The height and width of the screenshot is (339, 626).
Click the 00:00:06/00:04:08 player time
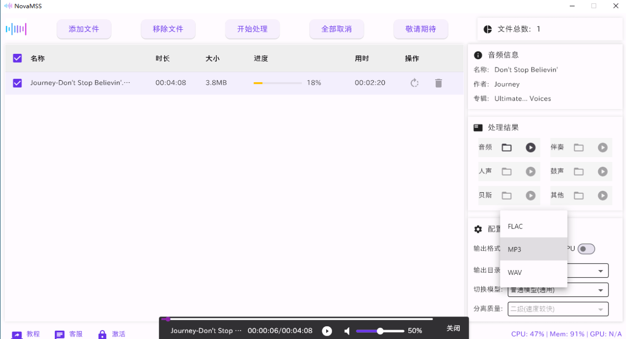point(280,331)
